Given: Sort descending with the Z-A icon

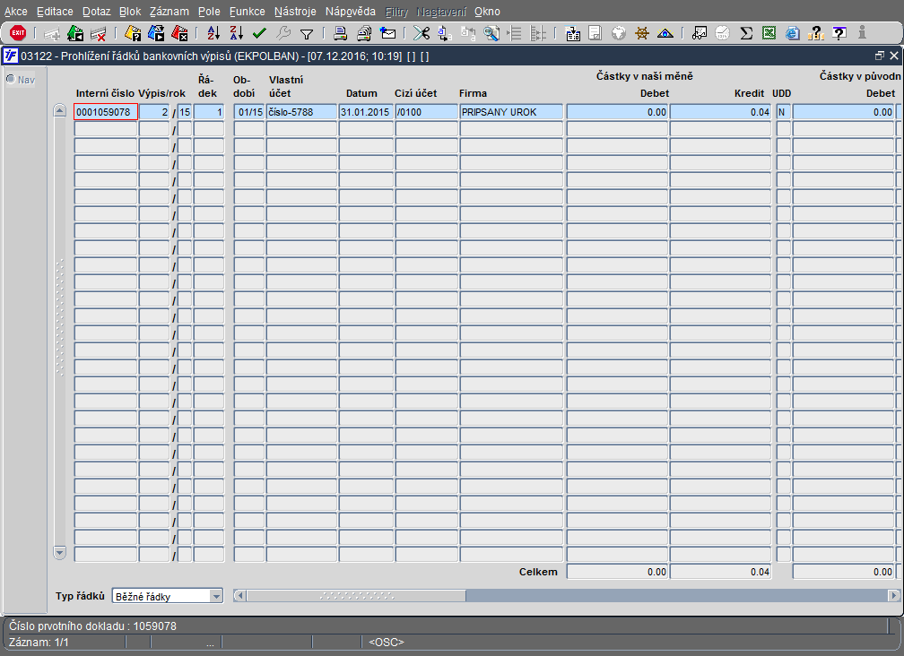Looking at the screenshot, I should (237, 33).
